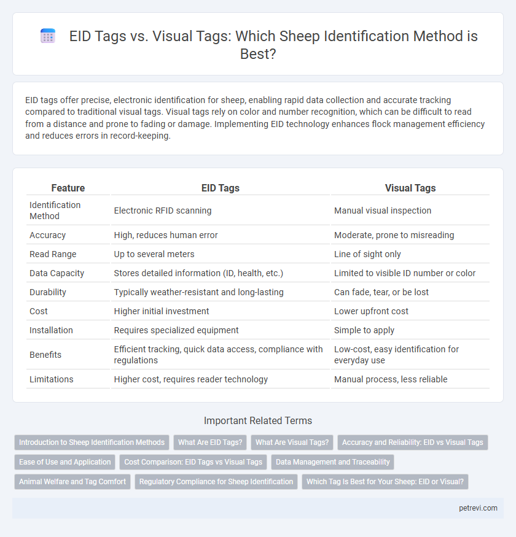The image size is (516, 537).
Task: Click the calendar grid icon beside the title
Action: (x=48, y=36)
